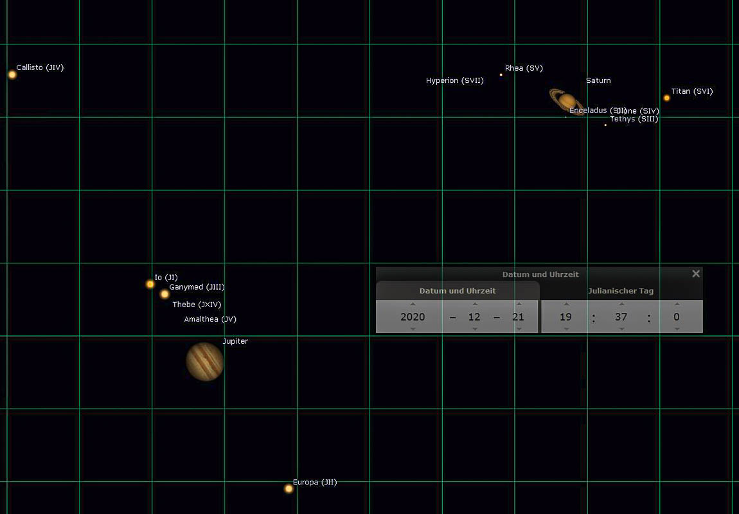
Task: Select planet Jupiter in the sky view
Action: point(205,361)
